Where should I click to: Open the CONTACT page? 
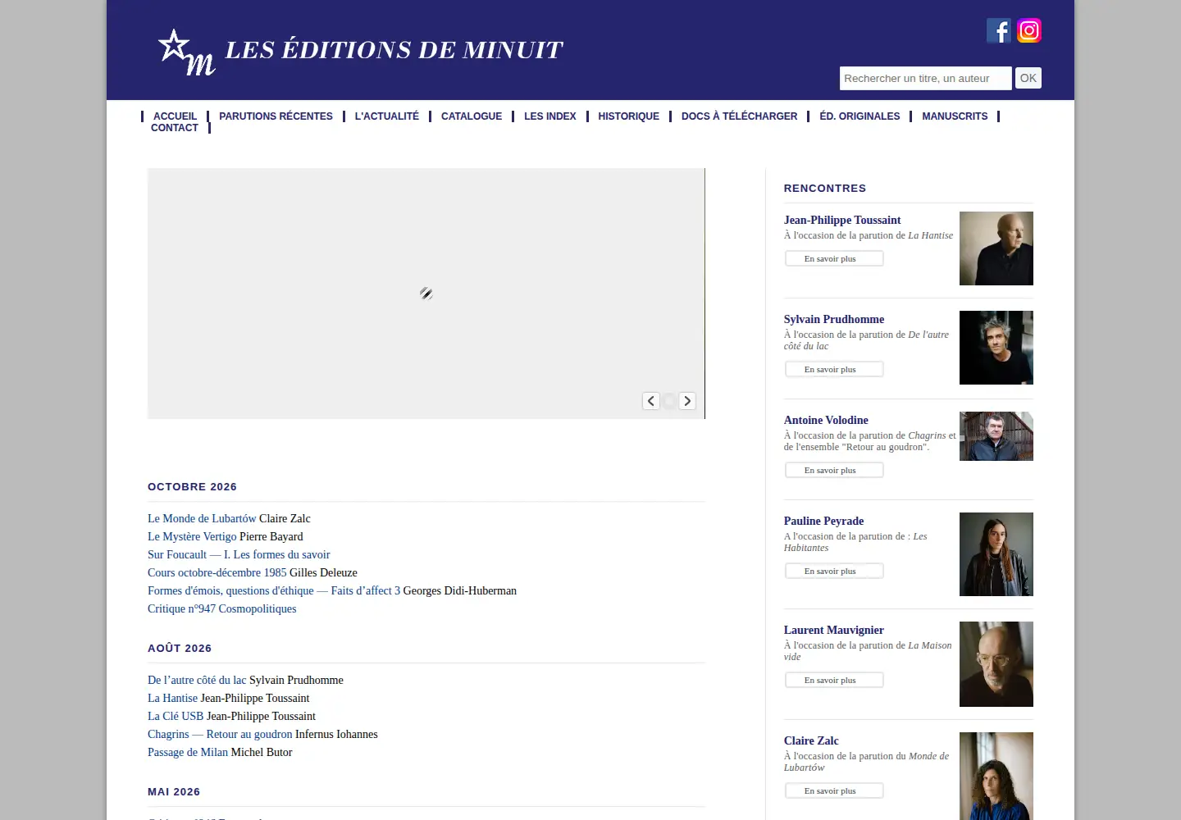[175, 128]
